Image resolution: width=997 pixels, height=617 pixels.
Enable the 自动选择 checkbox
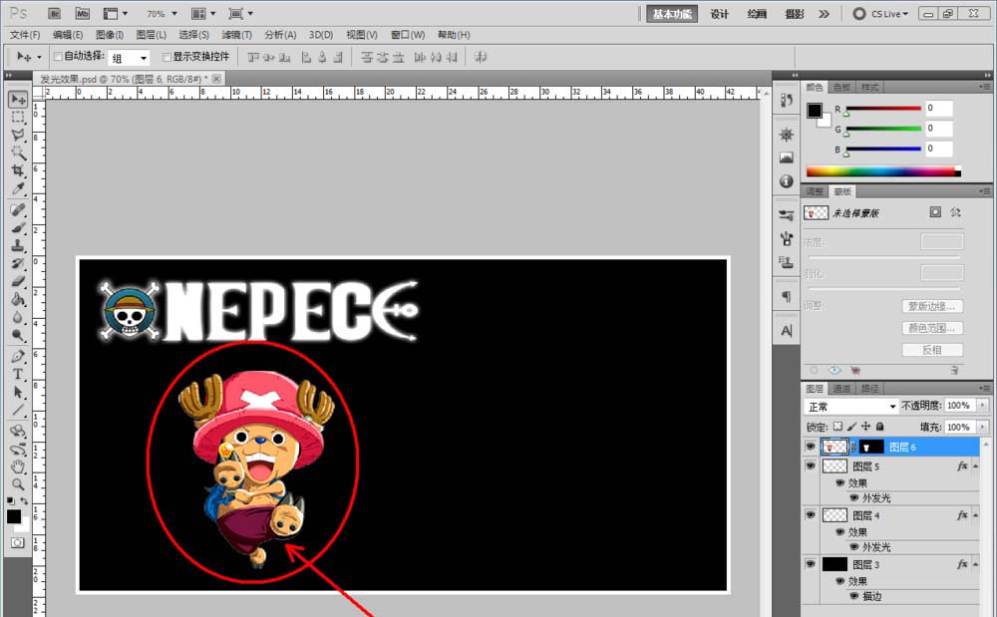click(58, 57)
